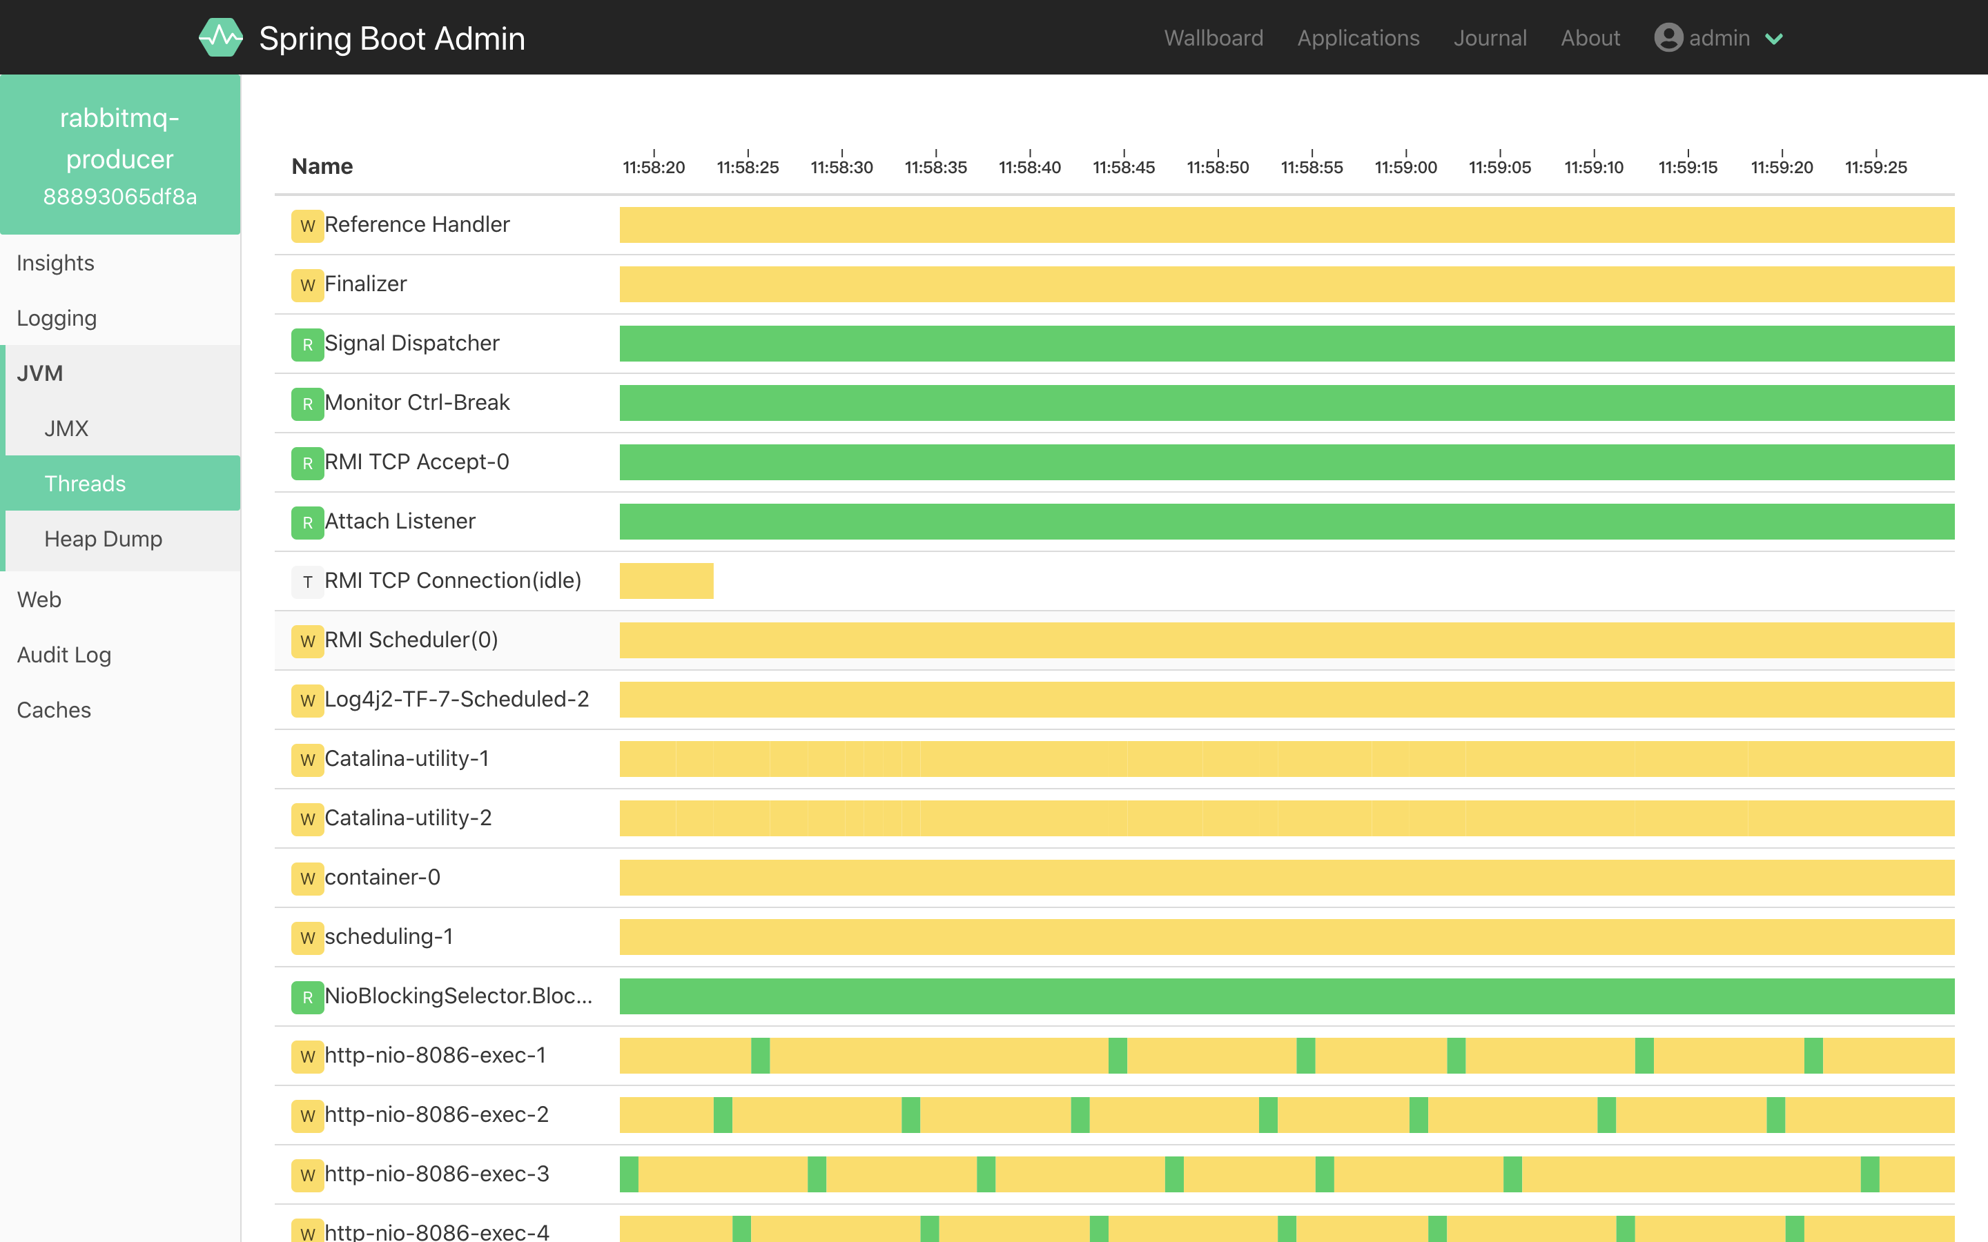Screen dimensions: 1988x1242
Task: Click the T badge of RMI TCP Connection(idle)
Action: coord(307,582)
